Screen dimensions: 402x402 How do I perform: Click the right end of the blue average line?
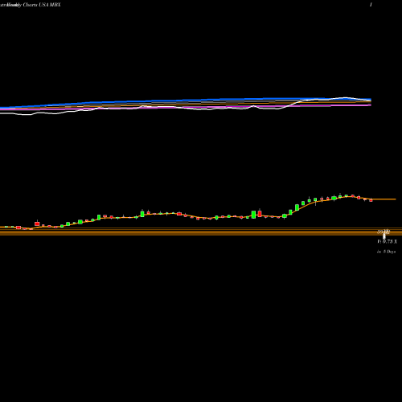370,100
